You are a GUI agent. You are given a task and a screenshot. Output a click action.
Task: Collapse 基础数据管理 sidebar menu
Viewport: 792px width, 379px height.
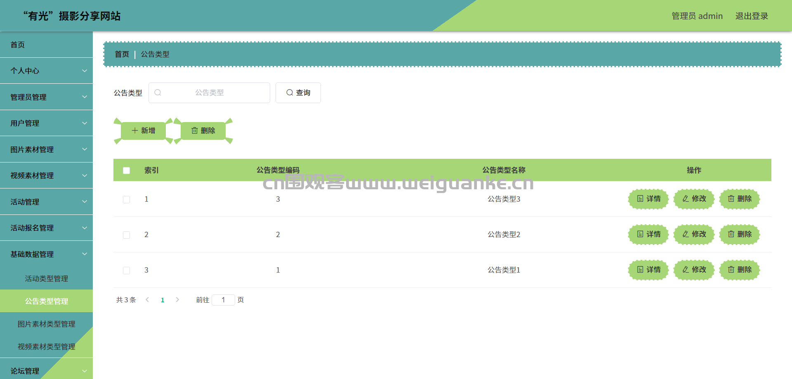coord(46,254)
